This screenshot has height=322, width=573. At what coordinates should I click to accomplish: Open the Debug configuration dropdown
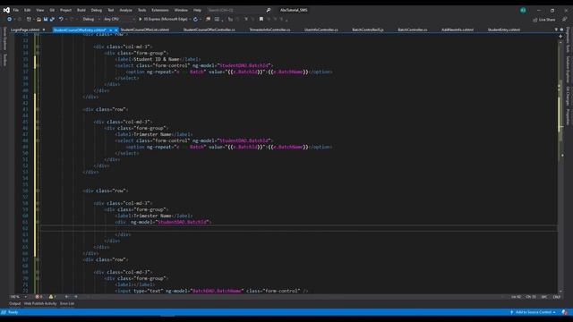point(91,19)
